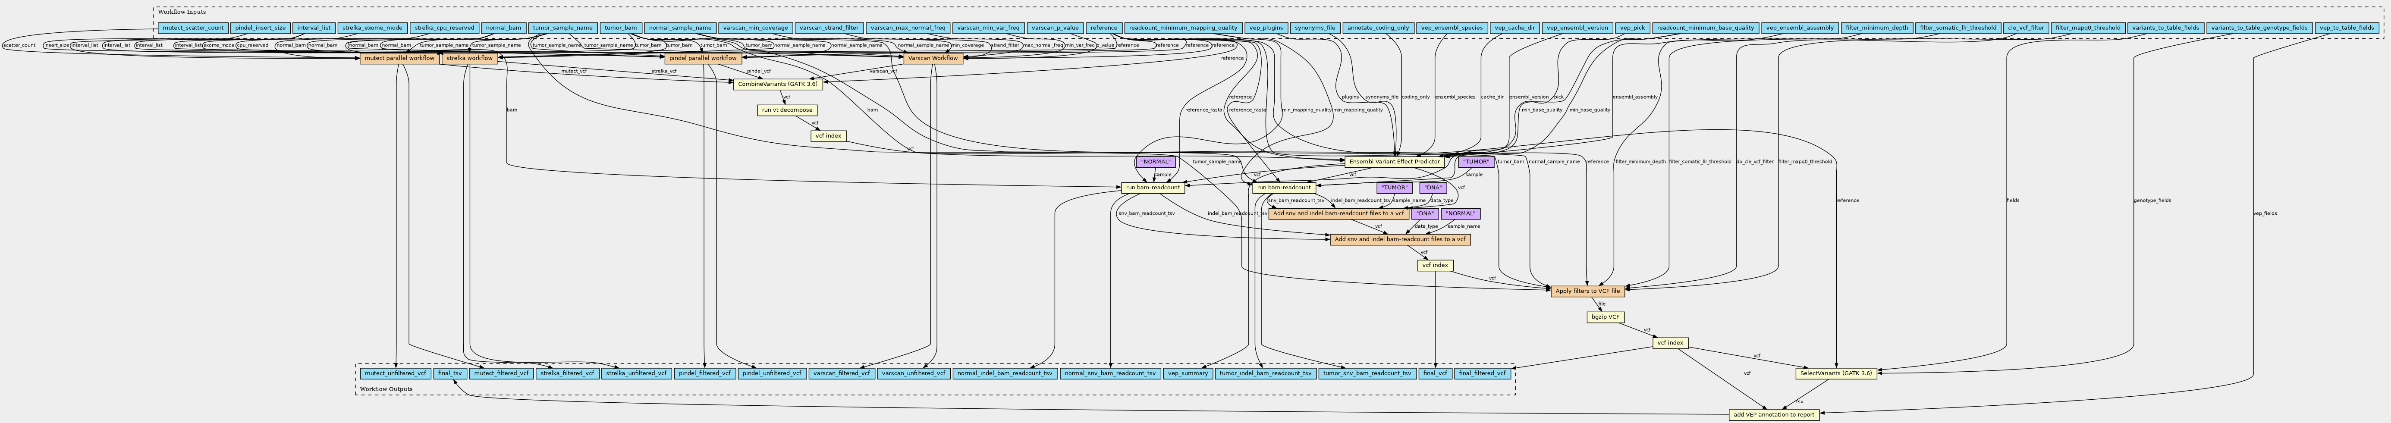
Task: Click the variants_to_table_fields input node
Action: click(2165, 28)
